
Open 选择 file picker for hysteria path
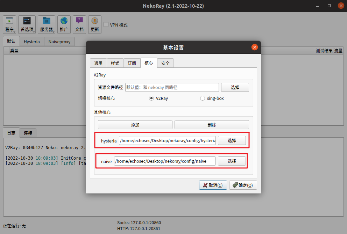[x=232, y=140]
